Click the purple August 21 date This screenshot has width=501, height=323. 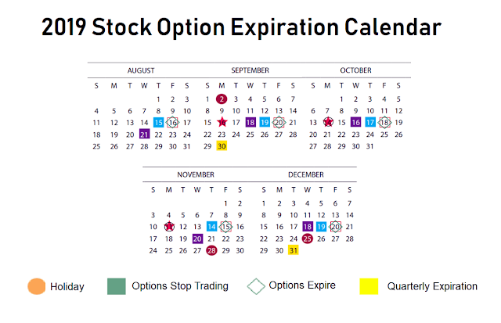[144, 134]
